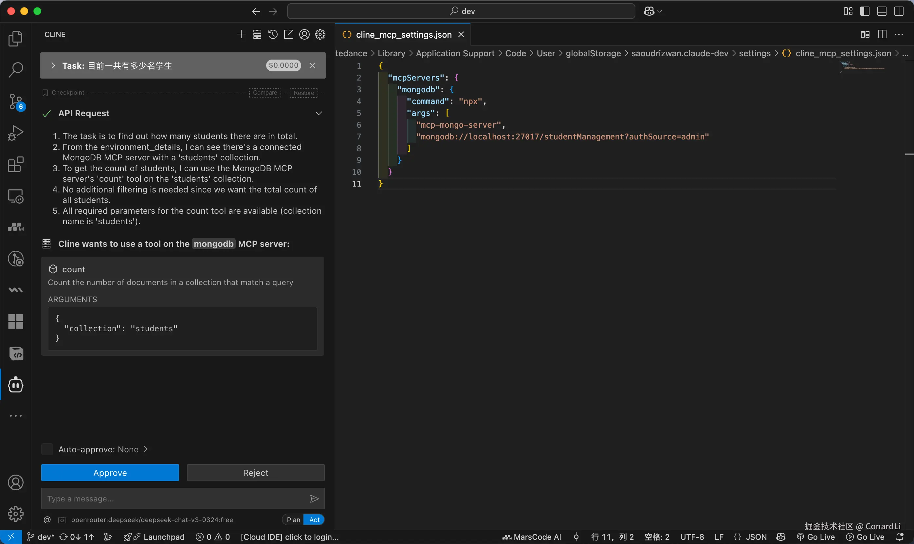The height and width of the screenshot is (544, 914).
Task: Open the Cline MCP Servers icon
Action: pyautogui.click(x=257, y=34)
